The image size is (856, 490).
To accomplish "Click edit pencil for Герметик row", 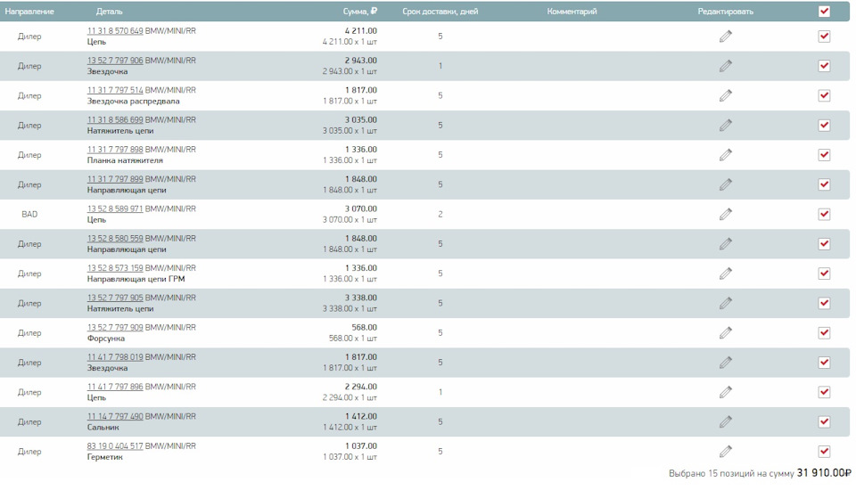I will tap(726, 452).
